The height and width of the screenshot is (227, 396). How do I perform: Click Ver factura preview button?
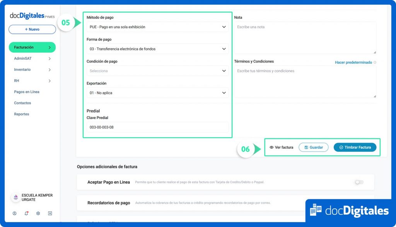tap(282, 148)
